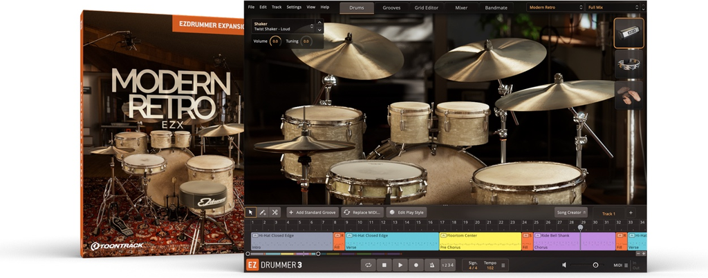
Task: Click the Volume knob
Action: tap(274, 41)
